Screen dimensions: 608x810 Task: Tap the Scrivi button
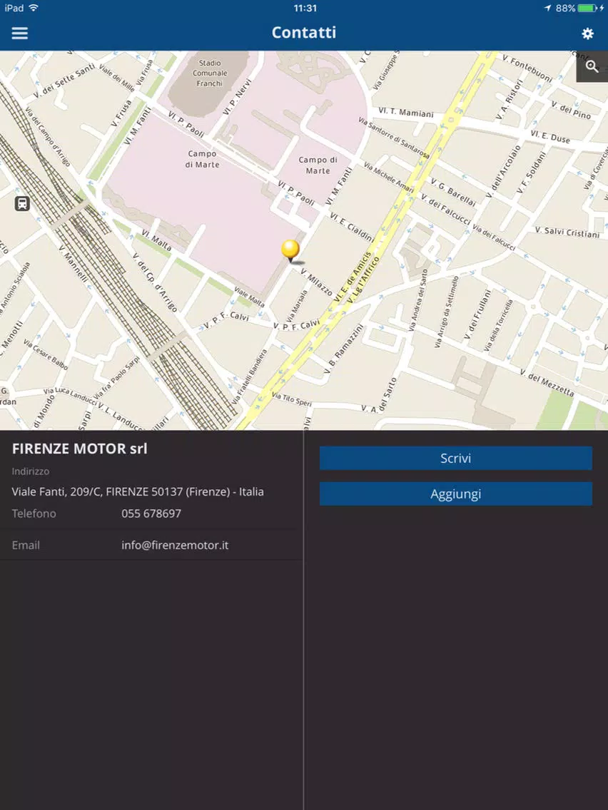pyautogui.click(x=455, y=458)
